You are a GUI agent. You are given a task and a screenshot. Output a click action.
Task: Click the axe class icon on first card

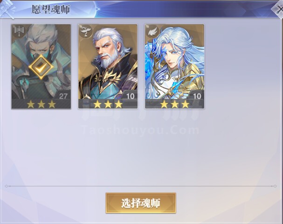point(19,31)
